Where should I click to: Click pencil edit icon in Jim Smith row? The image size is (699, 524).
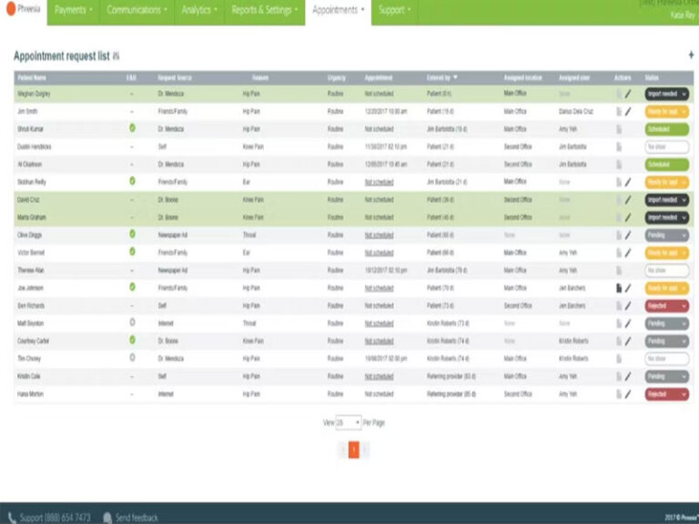628,111
